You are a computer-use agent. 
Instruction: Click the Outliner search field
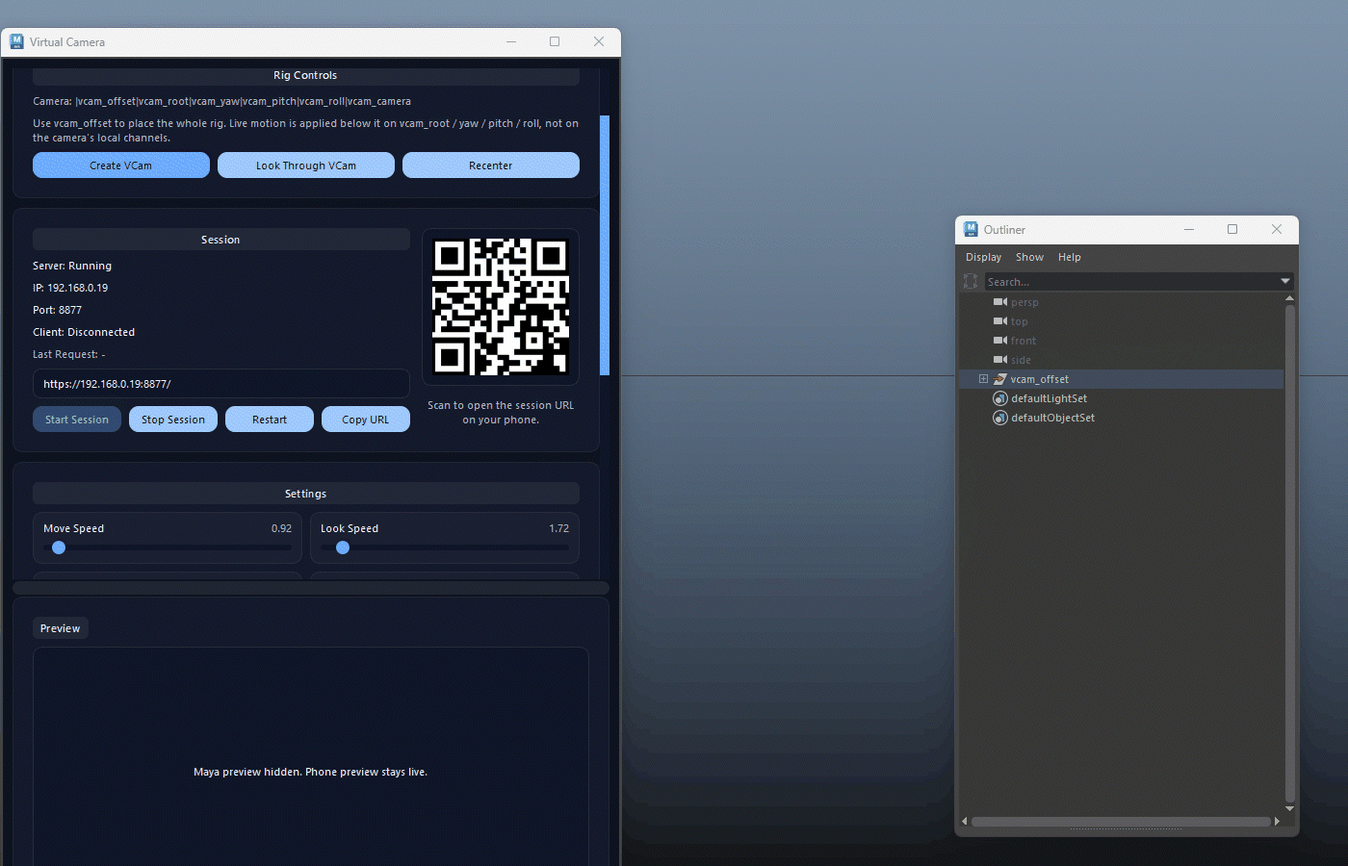pyautogui.click(x=1131, y=282)
